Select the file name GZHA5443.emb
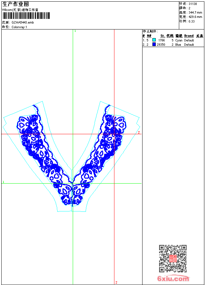 (23, 22)
